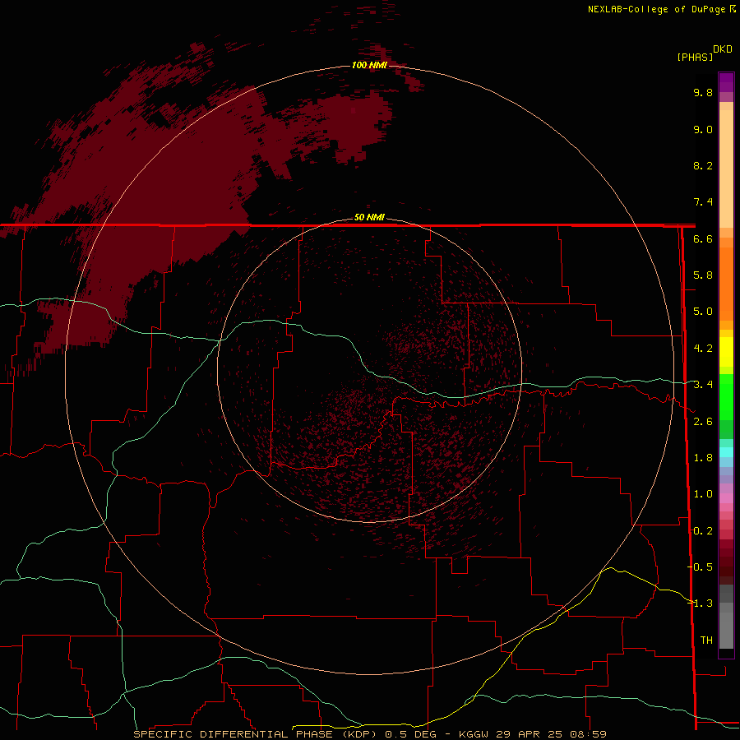740x740 pixels.
Task: Pick the bright green color bar segment
Action: pos(726,395)
